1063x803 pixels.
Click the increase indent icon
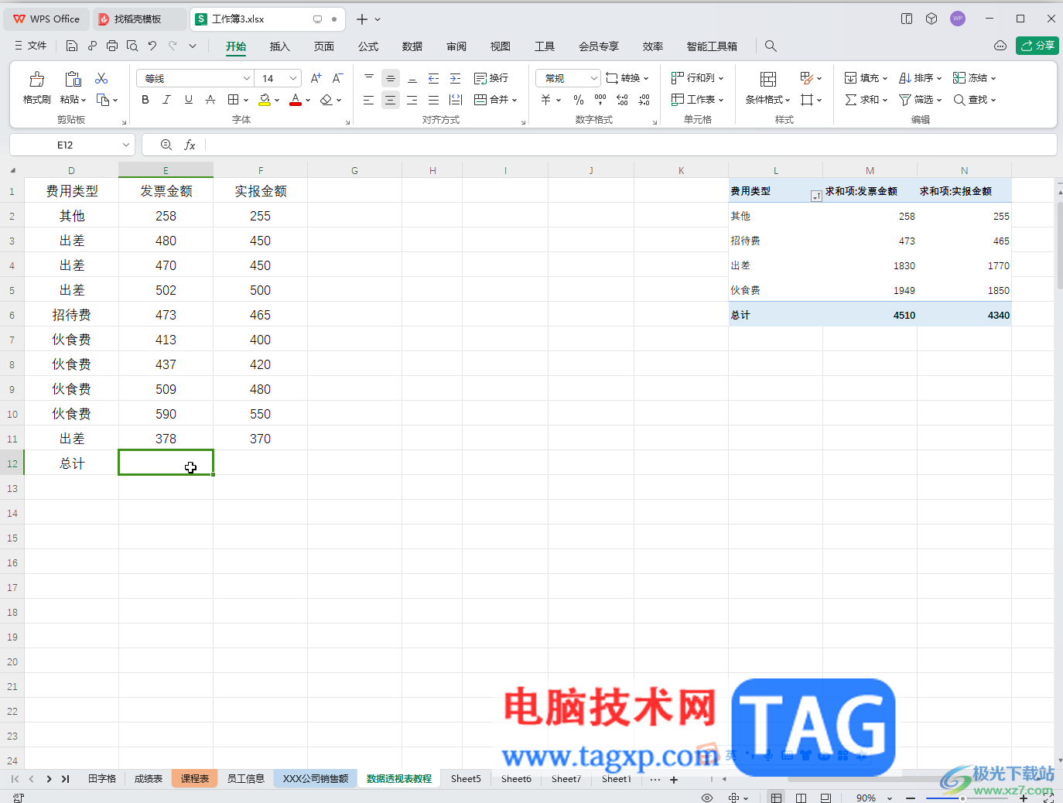click(456, 78)
